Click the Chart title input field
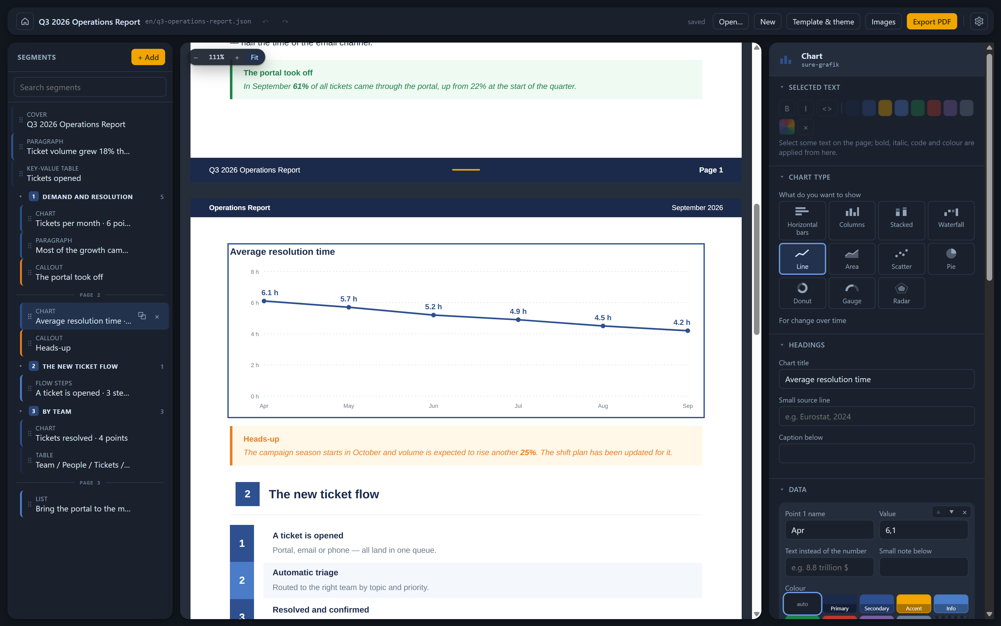1001x626 pixels. [876, 379]
